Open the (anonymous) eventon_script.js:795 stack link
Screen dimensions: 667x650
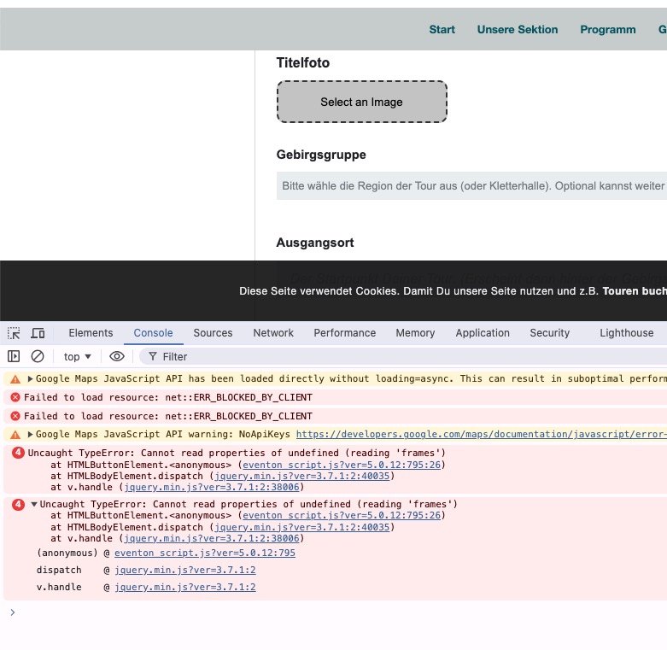tap(205, 553)
